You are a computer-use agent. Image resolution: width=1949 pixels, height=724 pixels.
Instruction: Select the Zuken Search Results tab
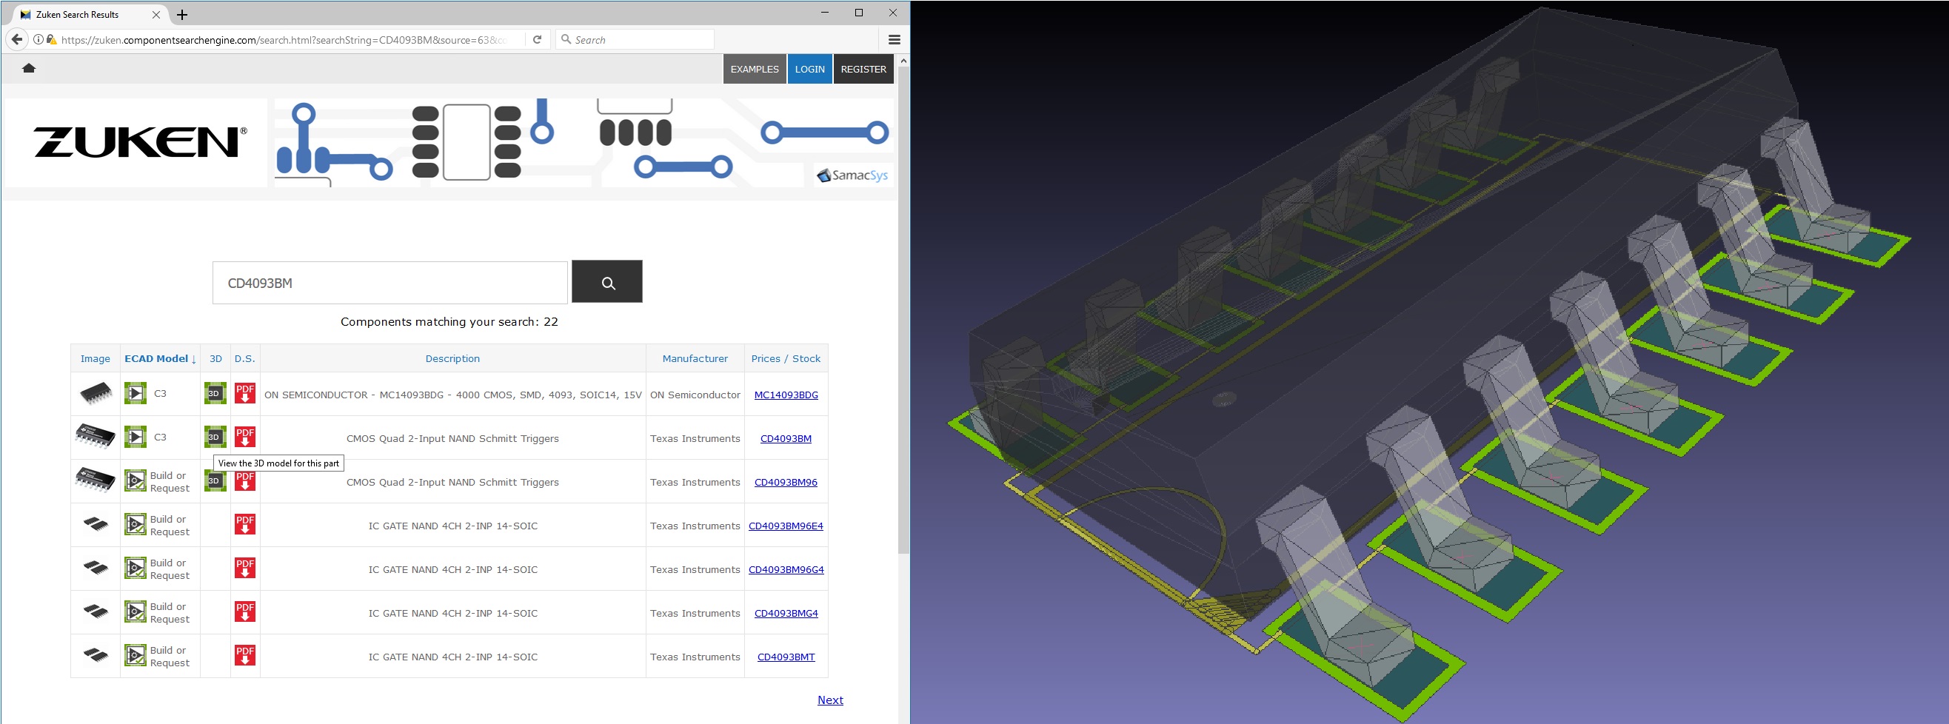[x=77, y=14]
